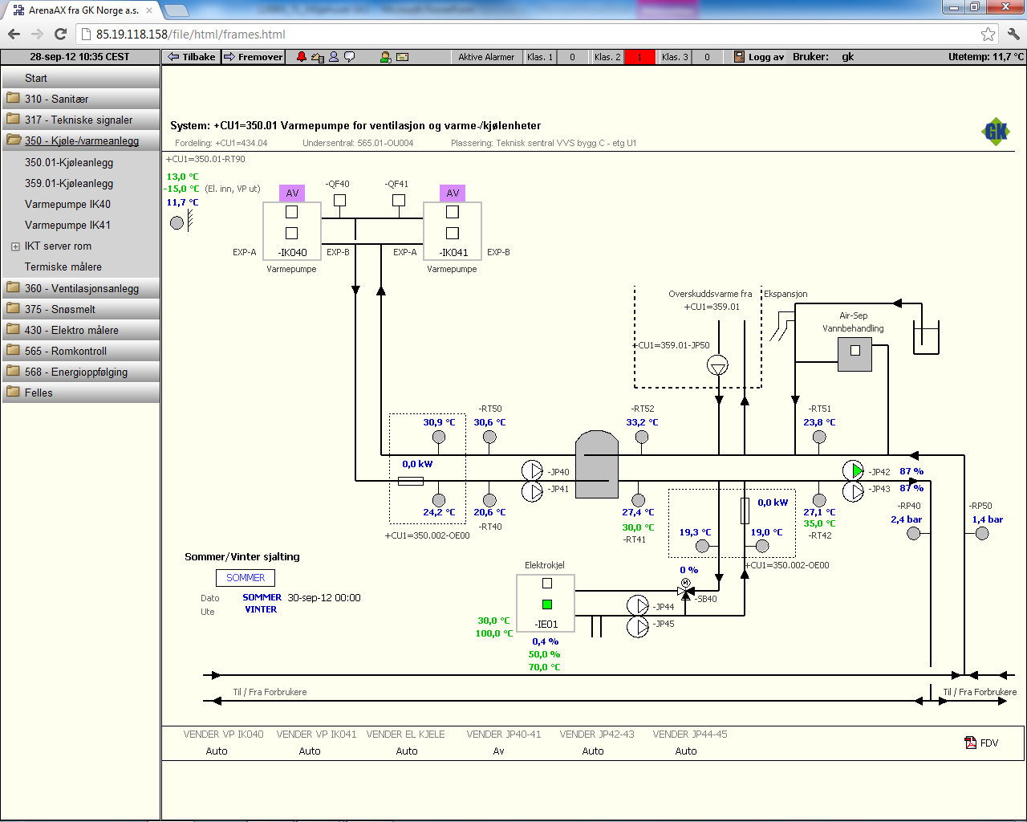The width and height of the screenshot is (1027, 822).
Task: Select the -JP44 pump symbol
Action: (638, 606)
